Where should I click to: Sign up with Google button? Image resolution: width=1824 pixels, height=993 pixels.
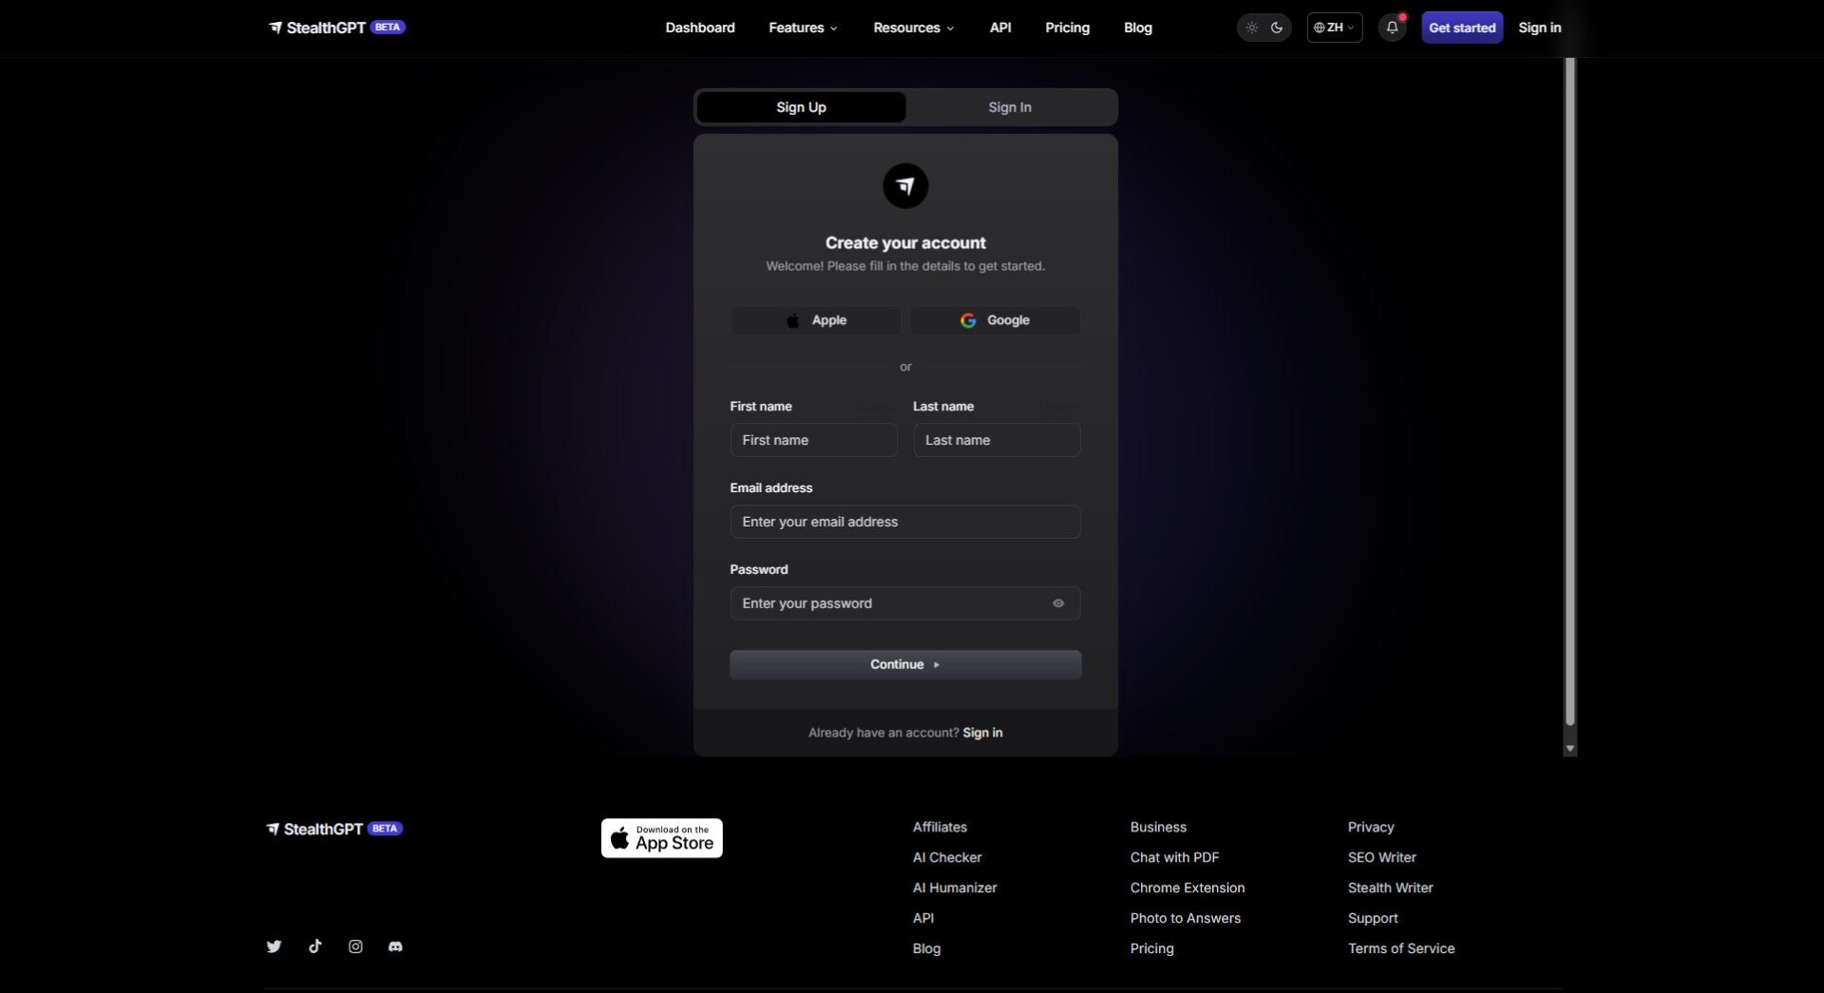tap(995, 320)
